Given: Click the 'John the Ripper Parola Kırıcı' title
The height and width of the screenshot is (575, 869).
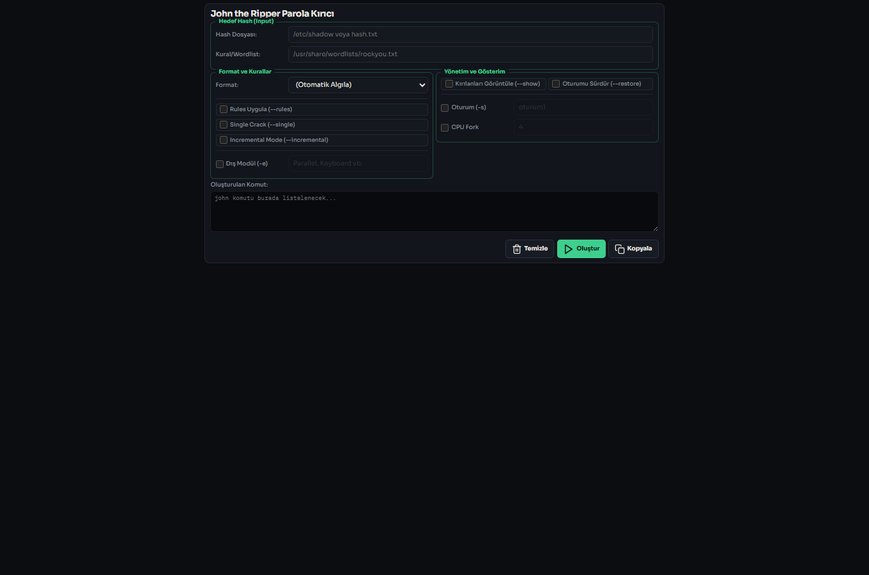Looking at the screenshot, I should pos(272,13).
